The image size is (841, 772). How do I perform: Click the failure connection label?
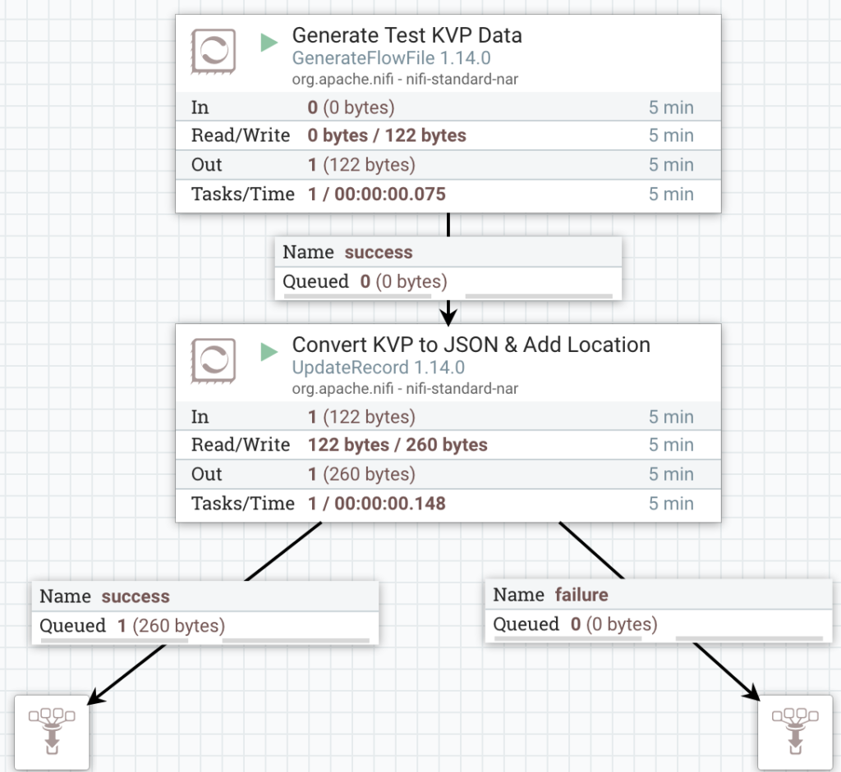581,595
